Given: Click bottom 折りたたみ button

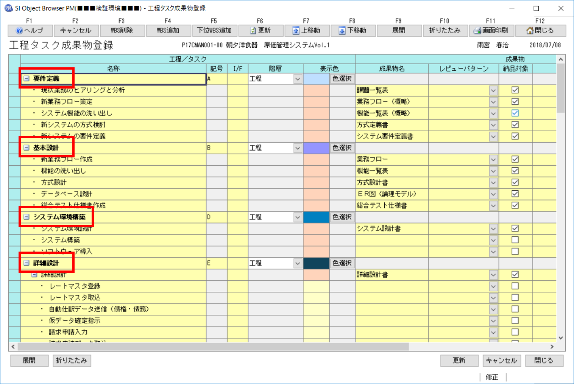Looking at the screenshot, I should pyautogui.click(x=72, y=361).
